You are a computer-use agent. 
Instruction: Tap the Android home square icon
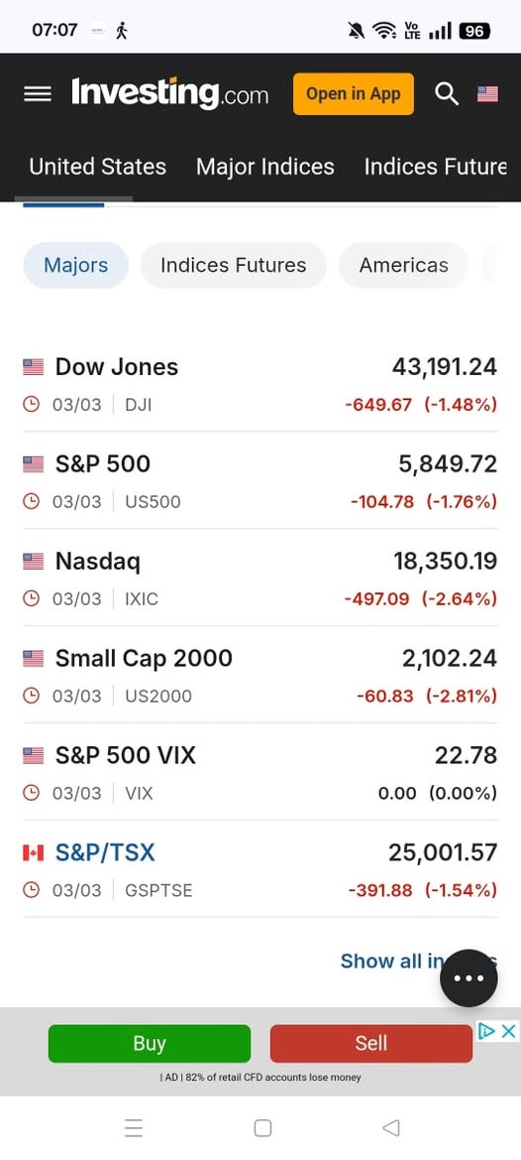261,1127
